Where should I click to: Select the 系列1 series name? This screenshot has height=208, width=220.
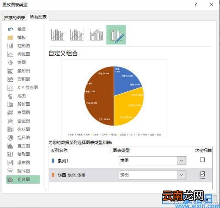point(63,161)
